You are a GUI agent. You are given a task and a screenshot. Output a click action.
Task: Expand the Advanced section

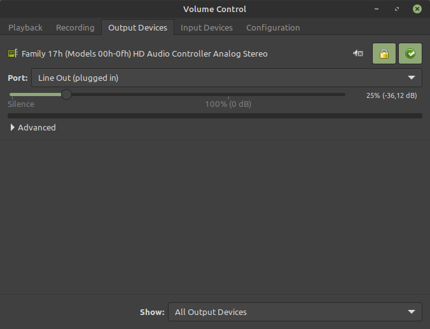(x=33, y=127)
